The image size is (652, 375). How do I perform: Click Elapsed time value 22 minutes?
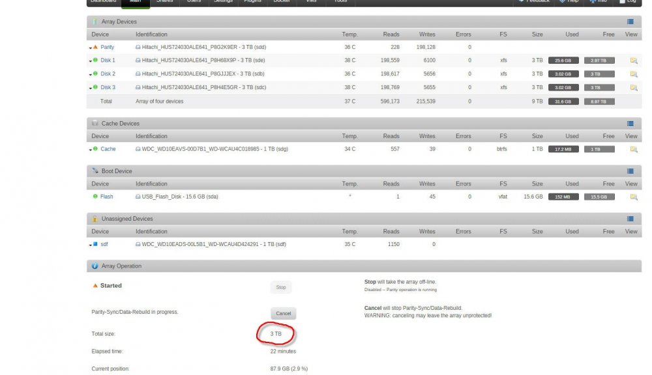[283, 352]
